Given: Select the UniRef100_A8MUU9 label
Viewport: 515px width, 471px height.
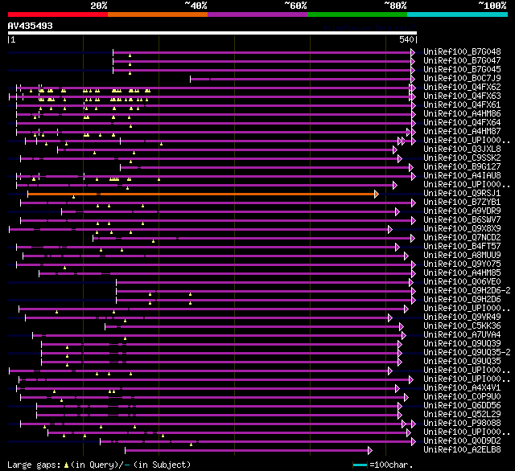Looking at the screenshot, I should [462, 256].
